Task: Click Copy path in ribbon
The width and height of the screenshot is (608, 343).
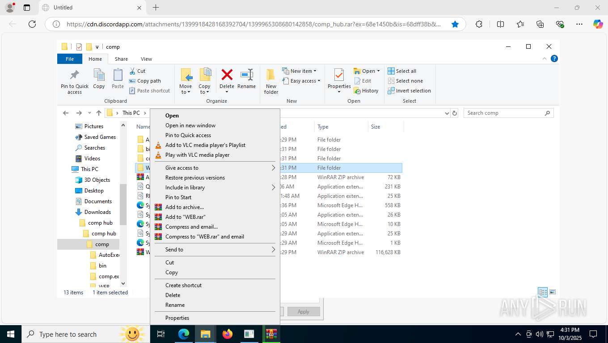Action: [145, 81]
